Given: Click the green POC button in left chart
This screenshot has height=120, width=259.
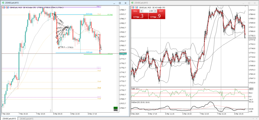Looking at the screenshot, I should pyautogui.click(x=115, y=108).
